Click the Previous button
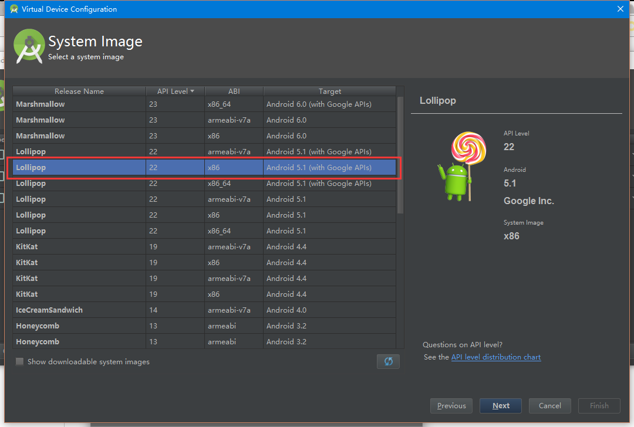 [451, 405]
